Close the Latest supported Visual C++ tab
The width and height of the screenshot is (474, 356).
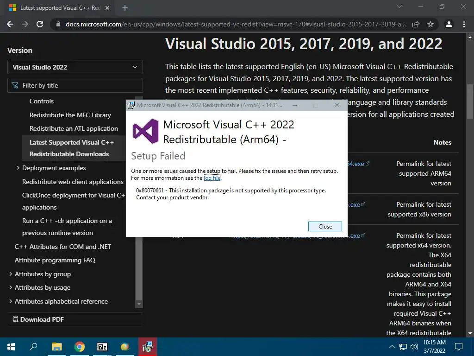(107, 8)
